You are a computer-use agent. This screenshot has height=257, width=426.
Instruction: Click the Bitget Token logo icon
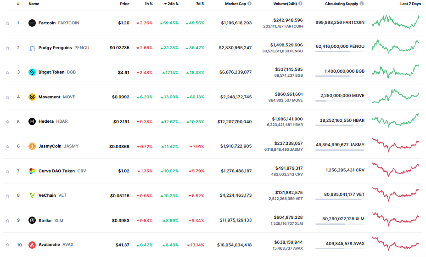coord(32,72)
